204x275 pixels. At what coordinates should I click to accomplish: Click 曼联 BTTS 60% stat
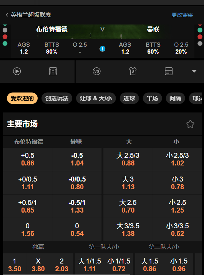(x=153, y=48)
